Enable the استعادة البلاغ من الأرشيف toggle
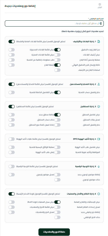 point(57,70)
